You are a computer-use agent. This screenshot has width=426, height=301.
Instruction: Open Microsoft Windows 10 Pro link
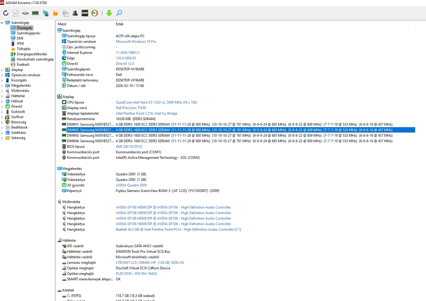[x=136, y=42]
